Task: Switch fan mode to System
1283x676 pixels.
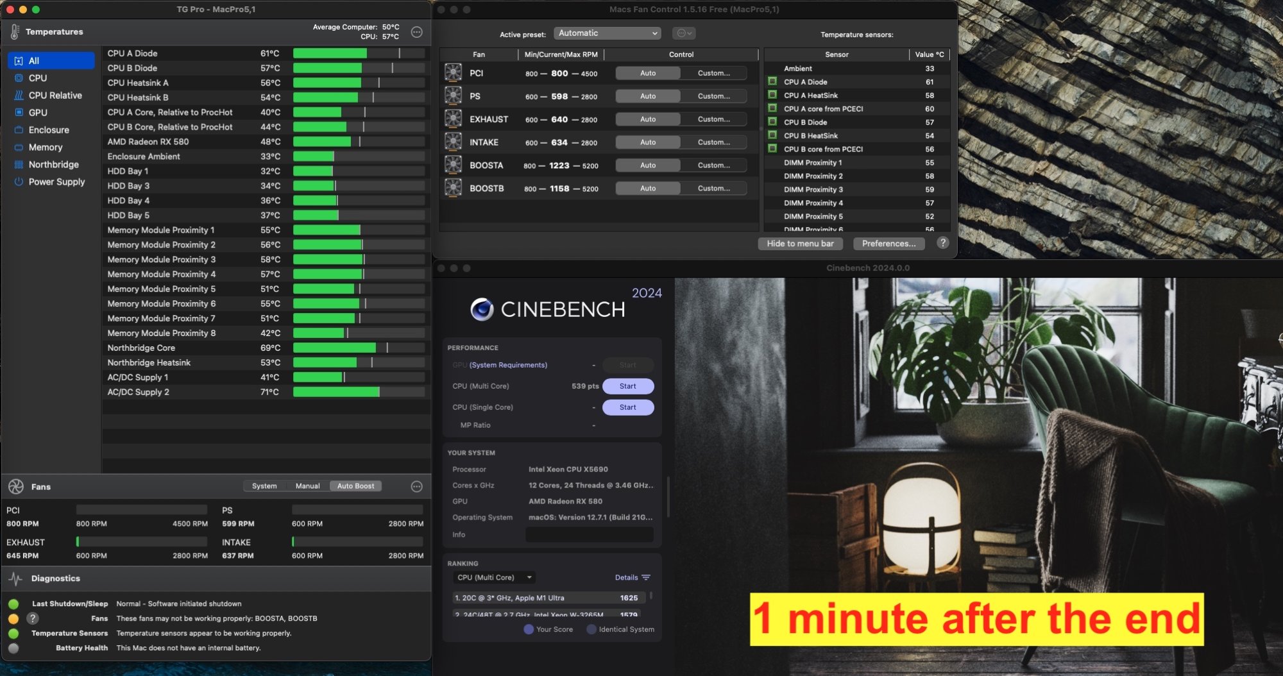Action: click(264, 486)
